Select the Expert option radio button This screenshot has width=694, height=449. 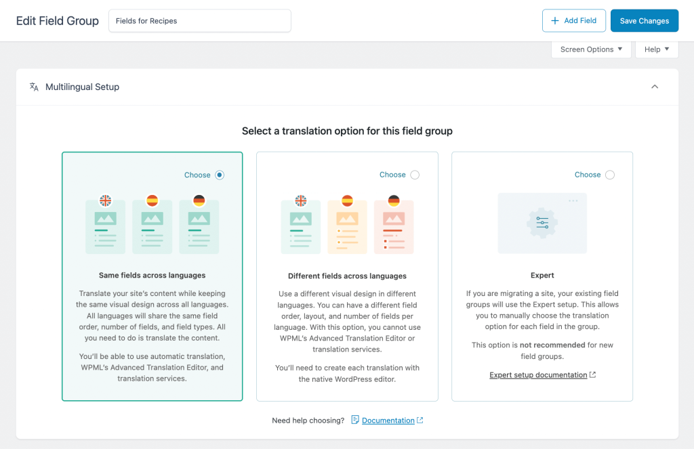[610, 175]
